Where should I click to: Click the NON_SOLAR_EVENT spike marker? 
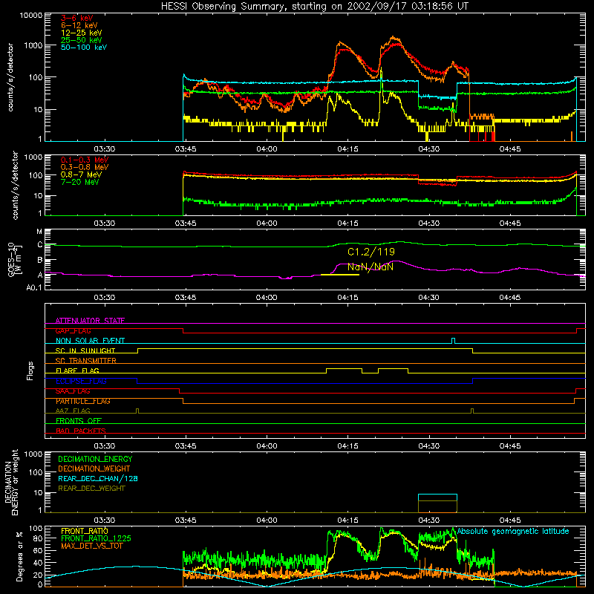(x=453, y=341)
